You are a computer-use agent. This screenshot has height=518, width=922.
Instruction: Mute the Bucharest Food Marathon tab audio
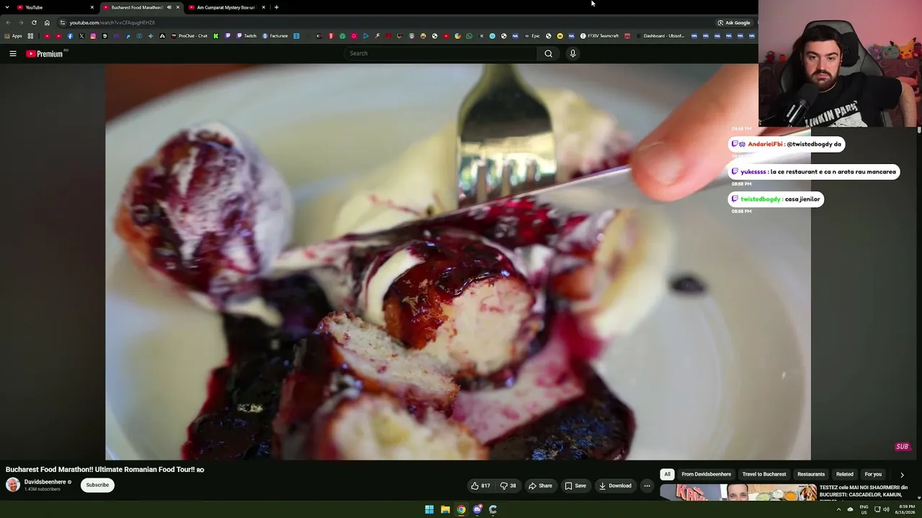(169, 7)
